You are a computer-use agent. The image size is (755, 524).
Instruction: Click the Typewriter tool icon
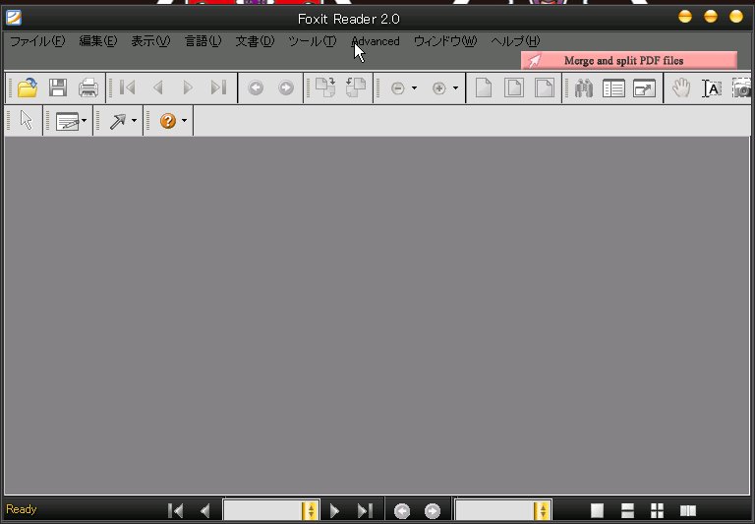click(x=67, y=121)
